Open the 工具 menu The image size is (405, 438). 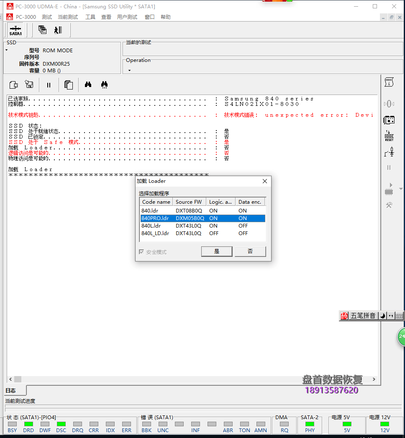(x=90, y=17)
